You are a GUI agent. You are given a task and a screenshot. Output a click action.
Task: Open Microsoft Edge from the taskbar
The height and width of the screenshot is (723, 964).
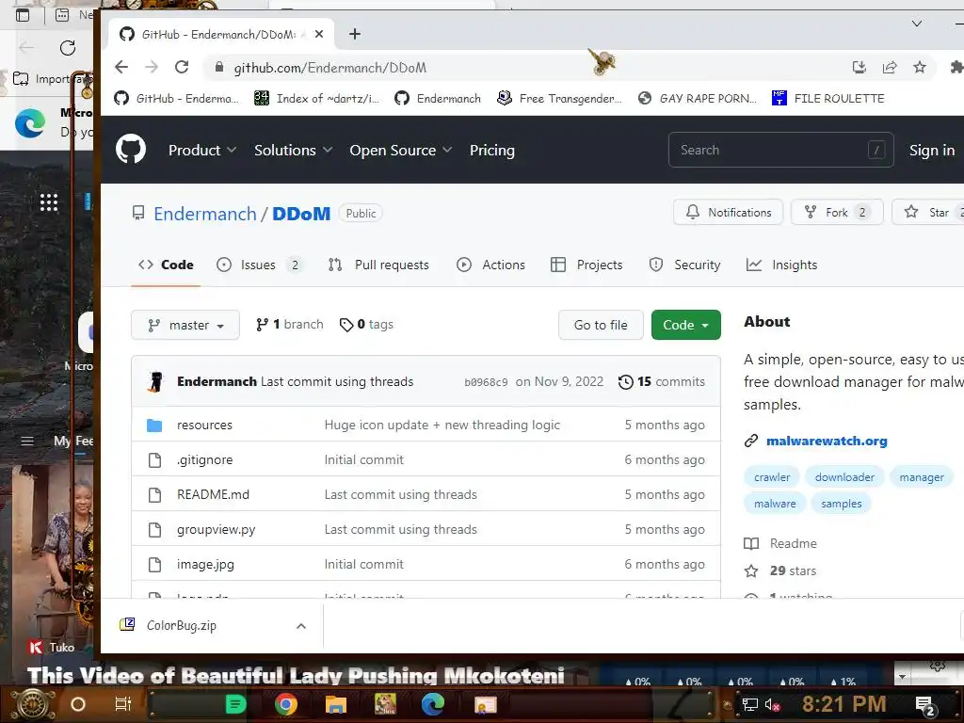click(x=433, y=704)
